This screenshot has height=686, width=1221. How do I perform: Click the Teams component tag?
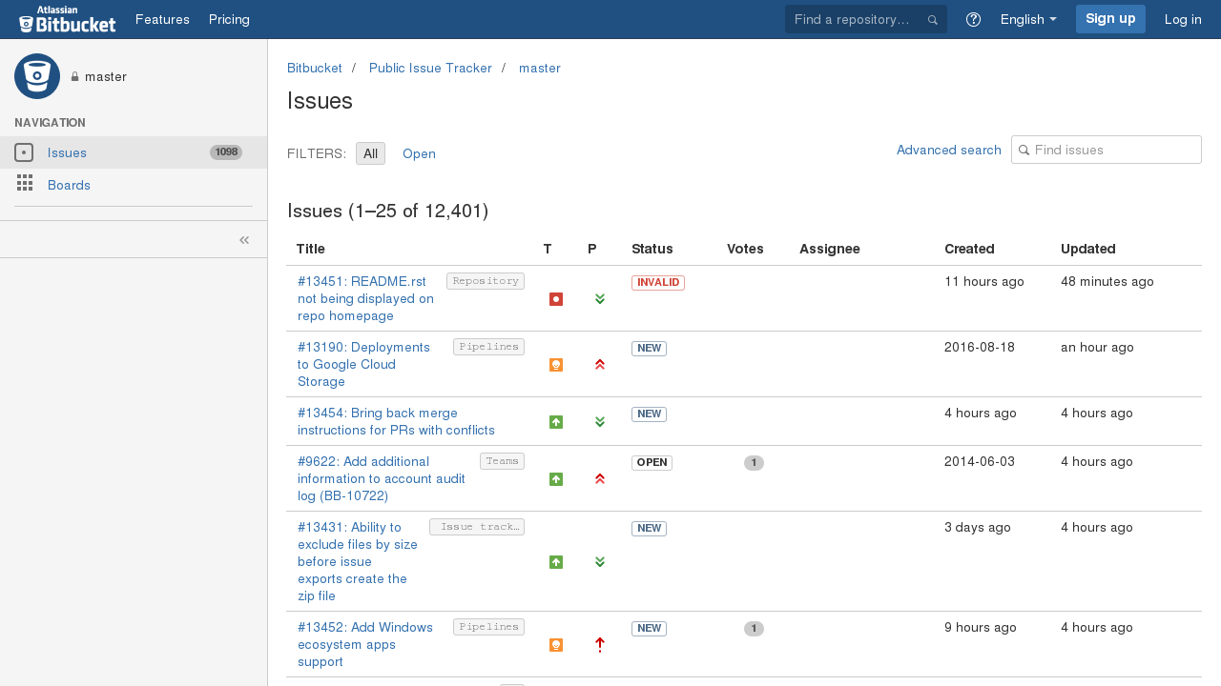click(502, 461)
